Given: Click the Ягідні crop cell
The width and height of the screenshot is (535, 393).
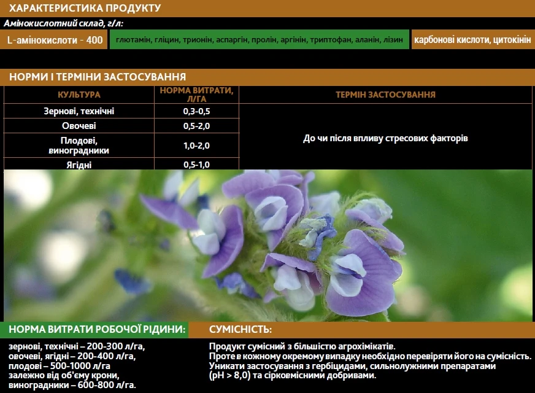Looking at the screenshot, I should (79, 165).
